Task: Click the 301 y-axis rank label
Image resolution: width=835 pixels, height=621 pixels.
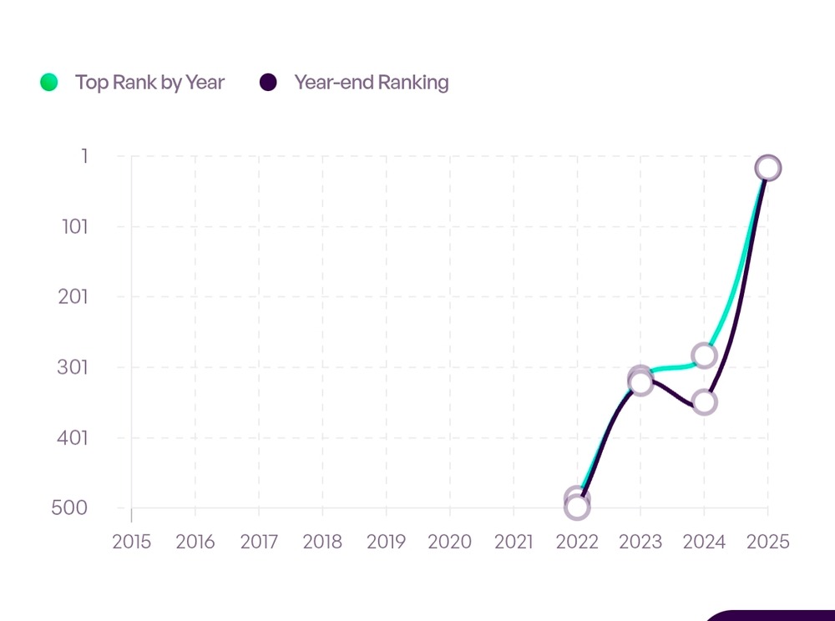Action: (73, 366)
